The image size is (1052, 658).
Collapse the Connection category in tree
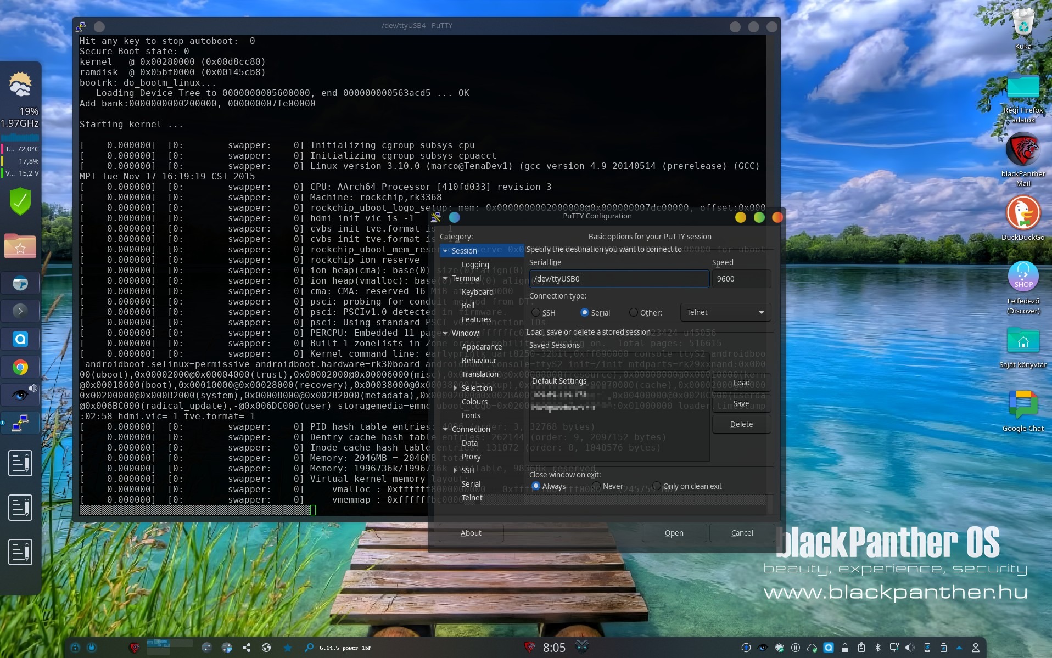tap(445, 429)
